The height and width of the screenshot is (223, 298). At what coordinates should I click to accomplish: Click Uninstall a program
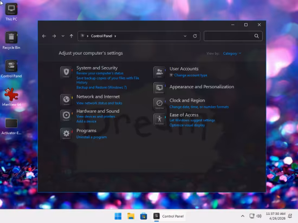[92, 137]
